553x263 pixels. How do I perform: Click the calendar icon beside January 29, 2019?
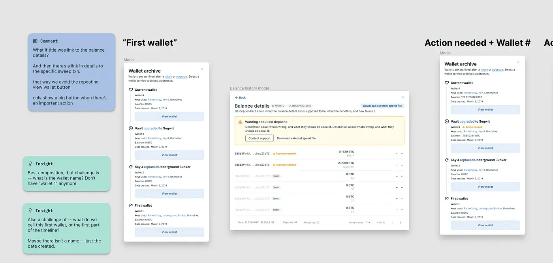coord(290,105)
